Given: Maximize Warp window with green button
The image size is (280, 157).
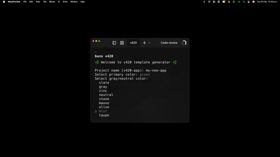Looking at the screenshot, I should click(x=99, y=41).
